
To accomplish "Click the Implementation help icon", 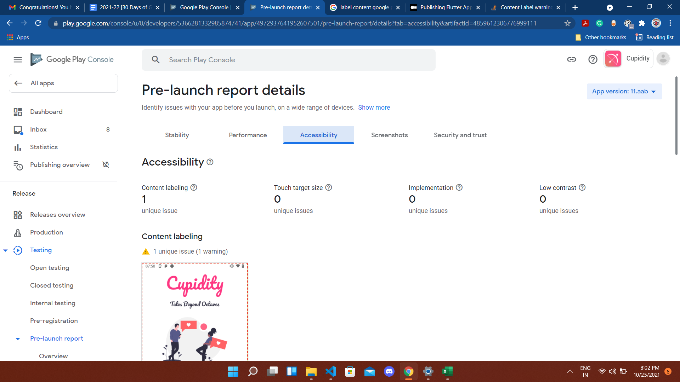I will [459, 187].
